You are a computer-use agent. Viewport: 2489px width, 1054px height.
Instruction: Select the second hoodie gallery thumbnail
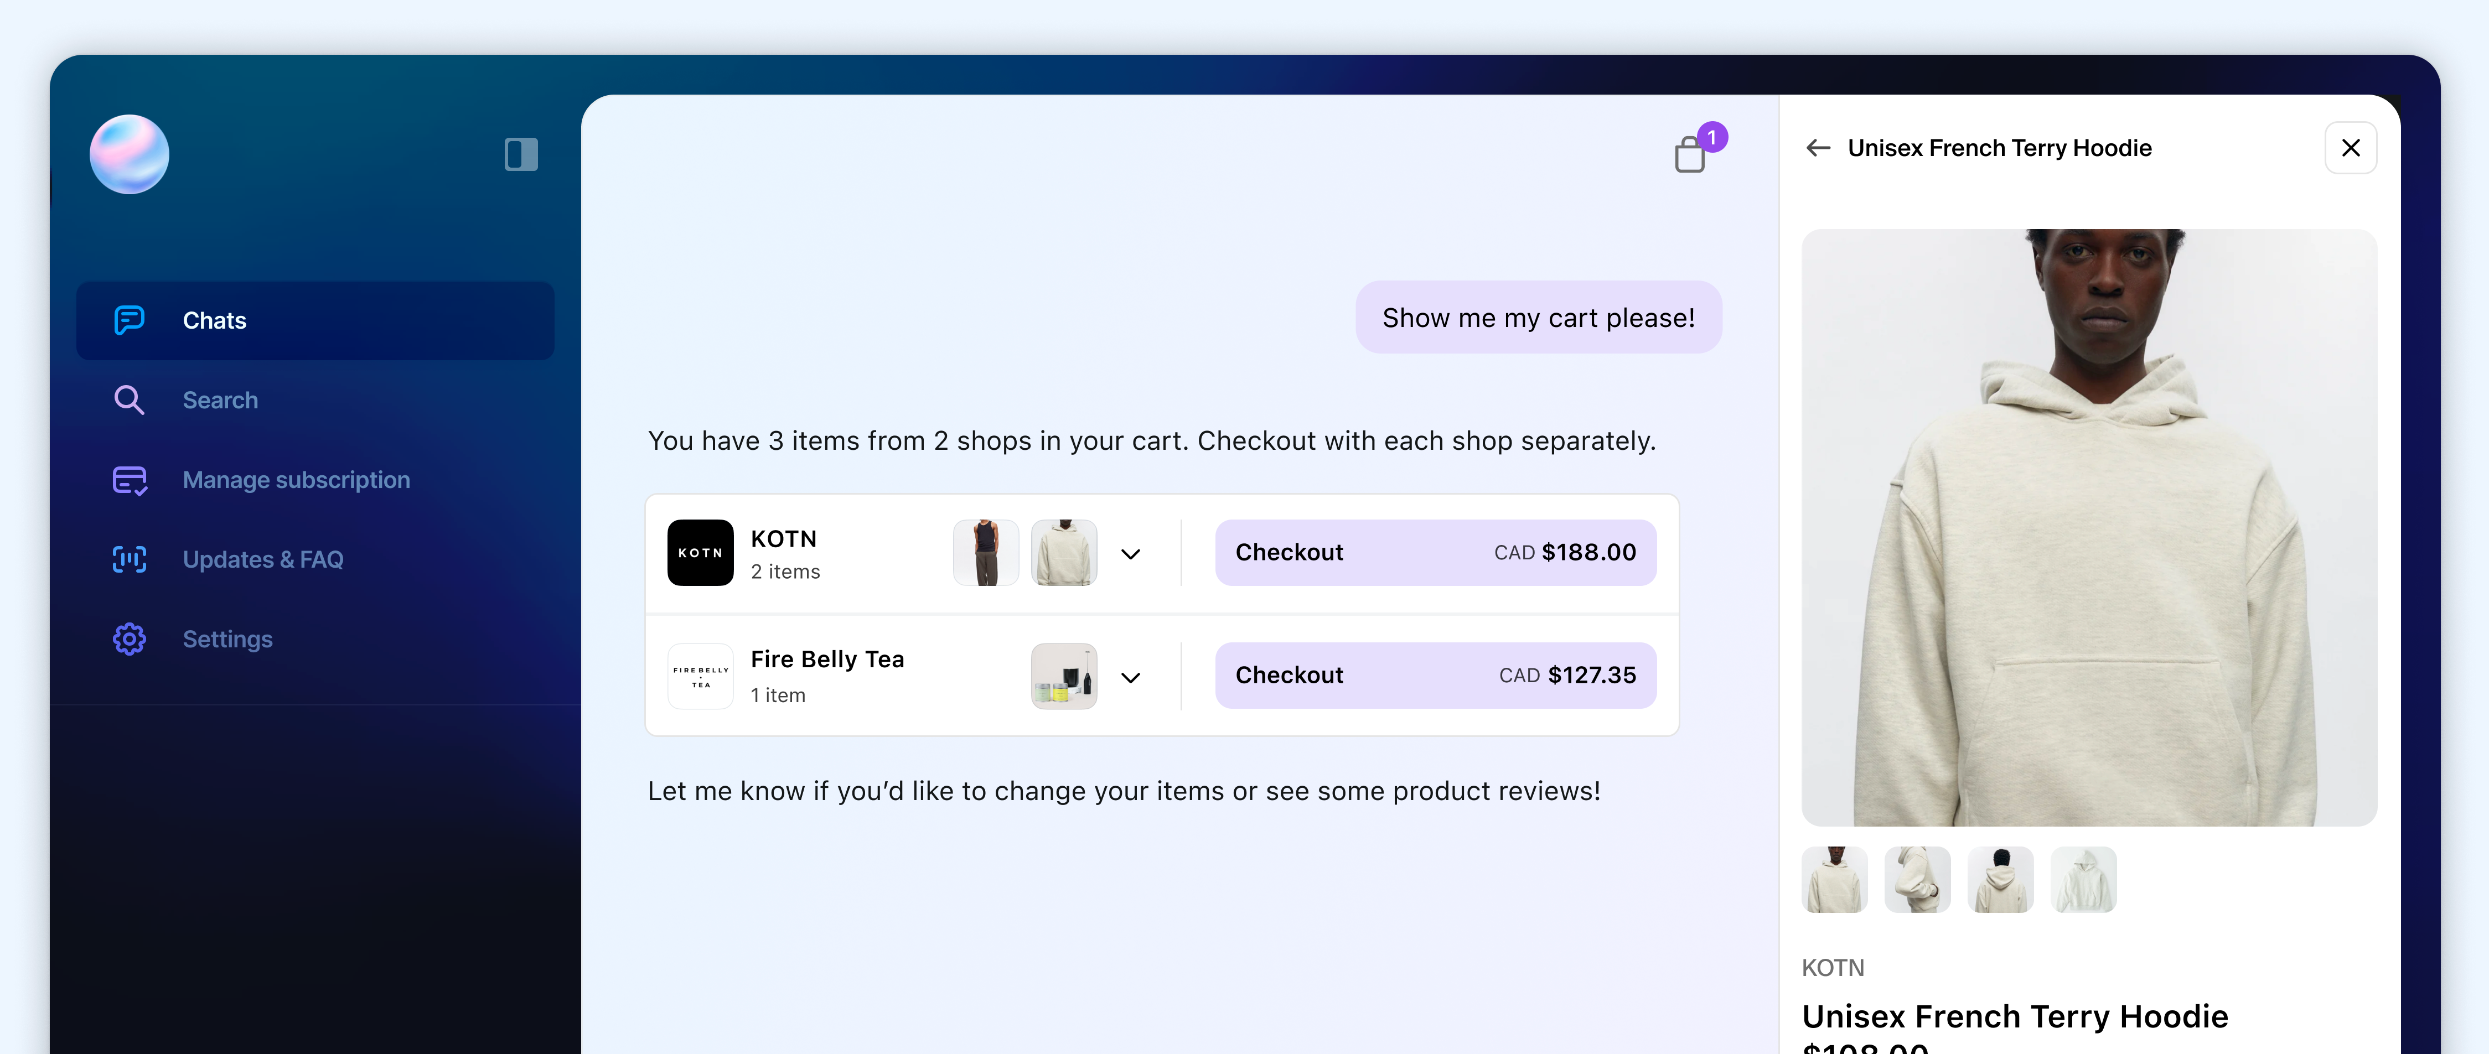1917,879
